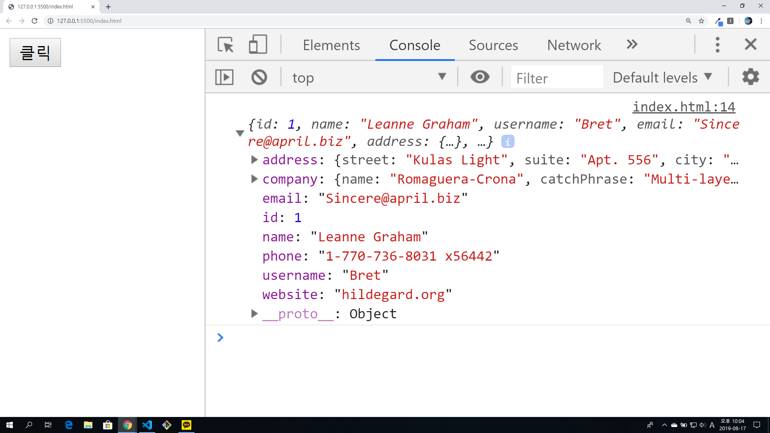Click the clear console icon
The image size is (770, 433).
[259, 77]
